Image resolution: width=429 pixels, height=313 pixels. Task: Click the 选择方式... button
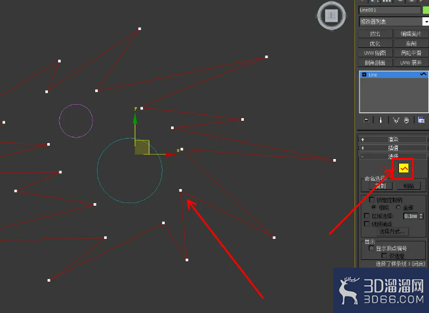[393, 232]
